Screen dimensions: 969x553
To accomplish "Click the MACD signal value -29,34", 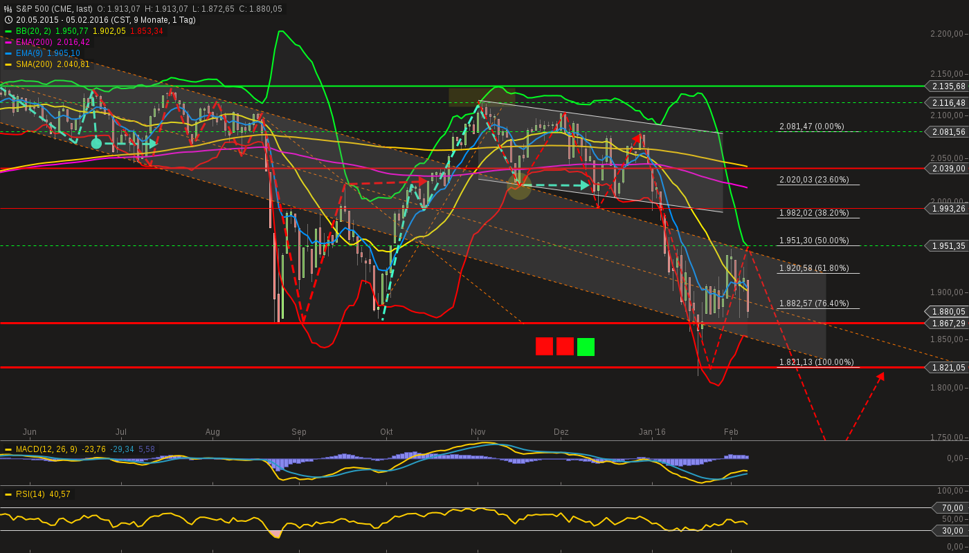I will [123, 449].
